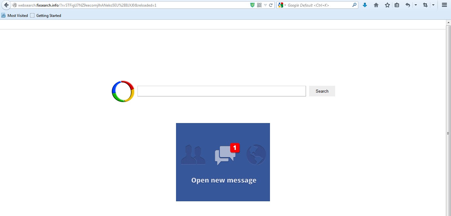This screenshot has height=216, width=451.
Task: Click the friends silhouette icon in the ad
Action: [193, 155]
